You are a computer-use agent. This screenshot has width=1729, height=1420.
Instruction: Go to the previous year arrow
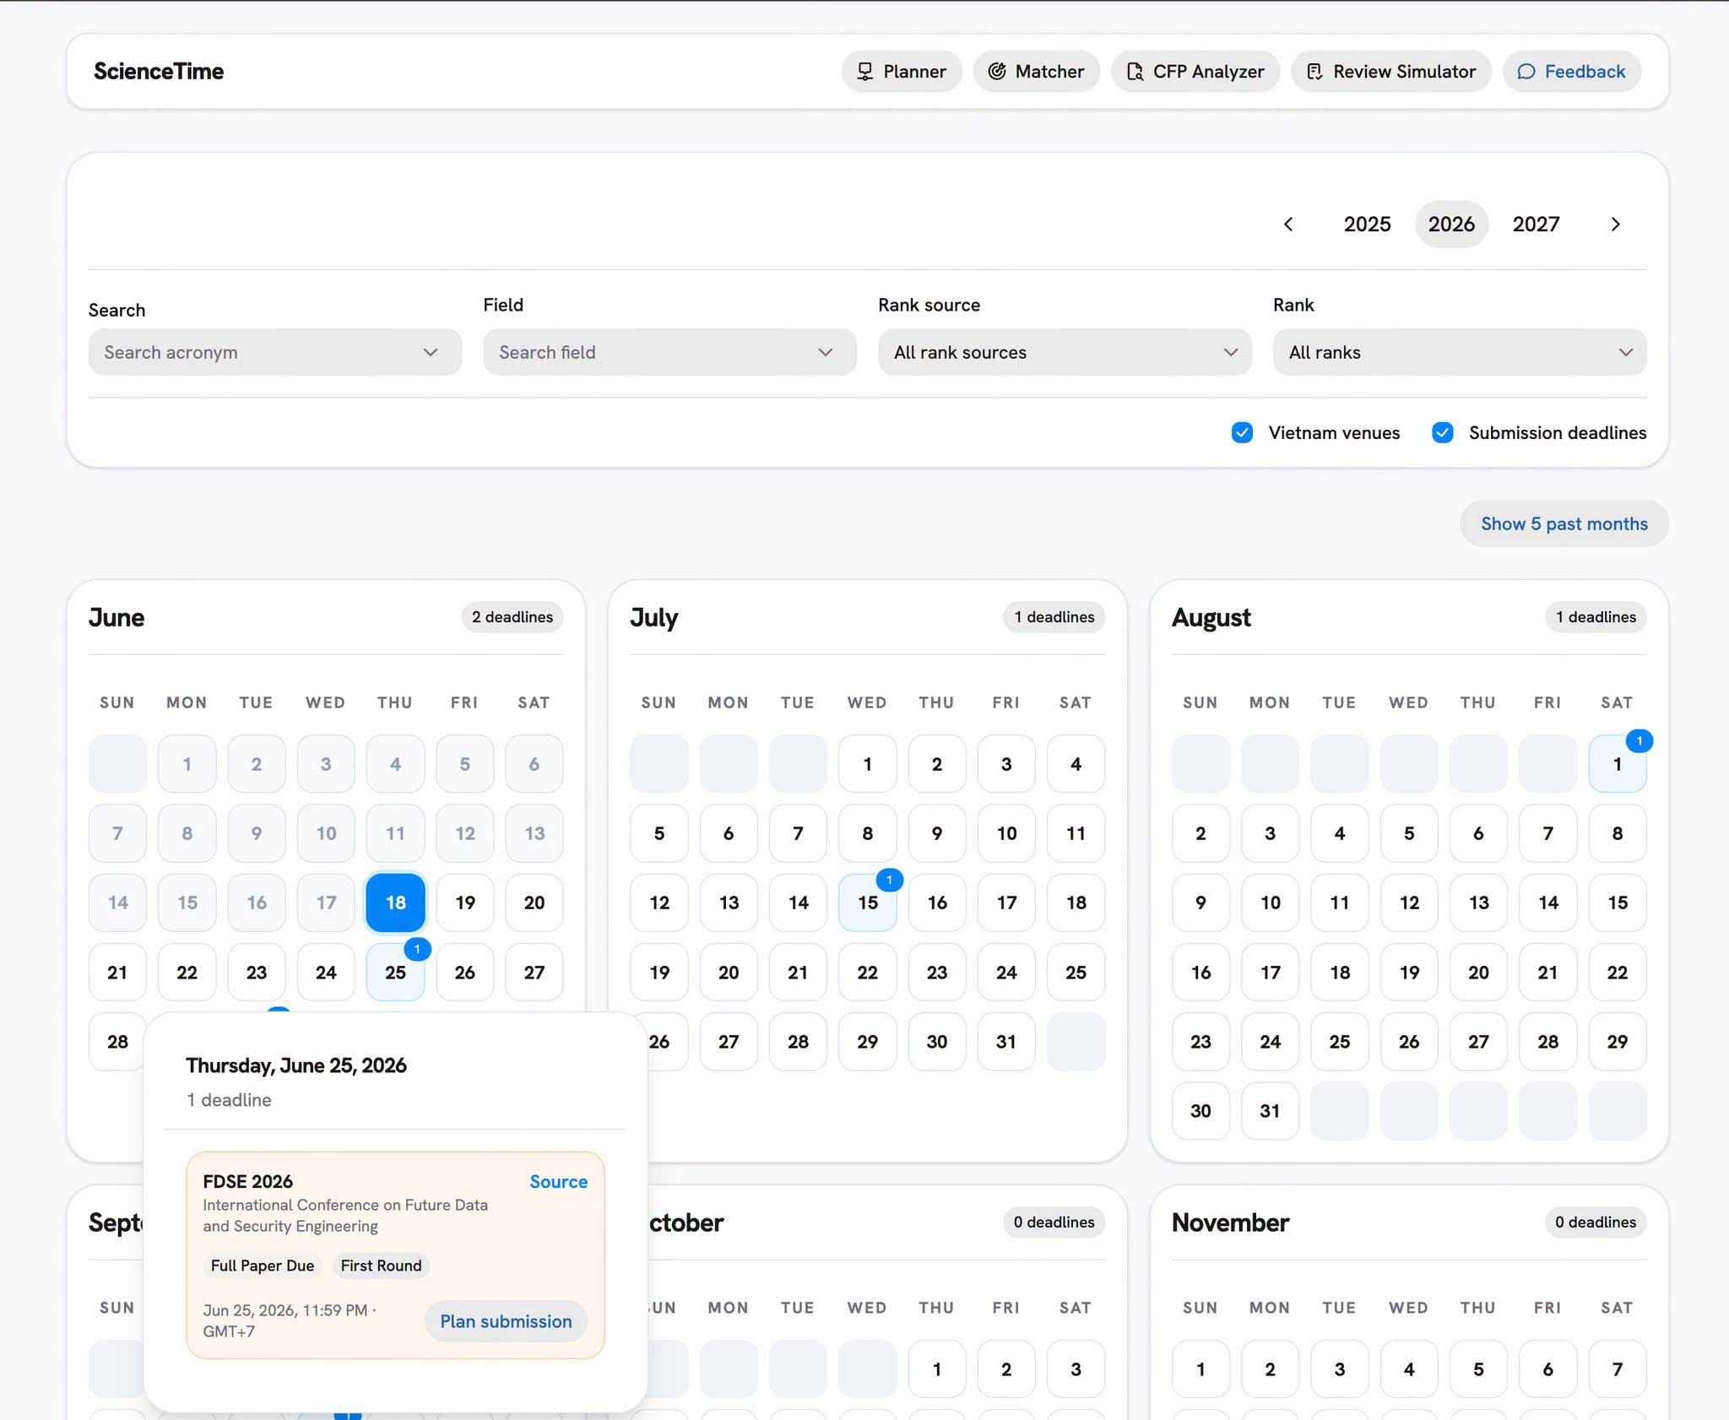[1288, 225]
